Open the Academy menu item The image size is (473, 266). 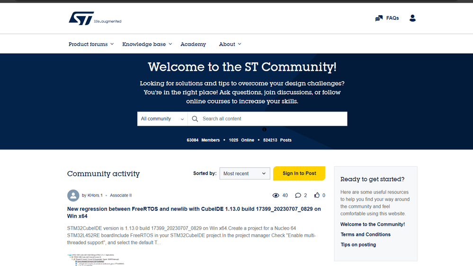click(x=193, y=44)
